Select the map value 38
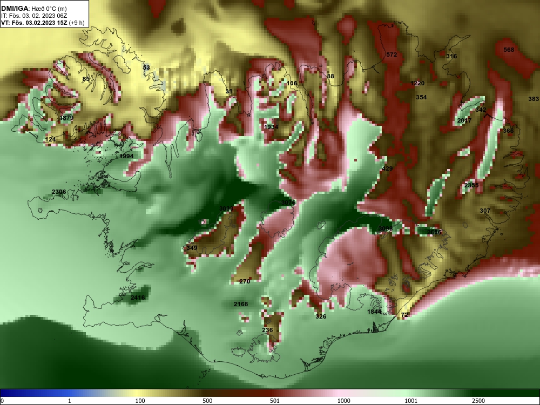This screenshot has height=405, width=540. 229,91
